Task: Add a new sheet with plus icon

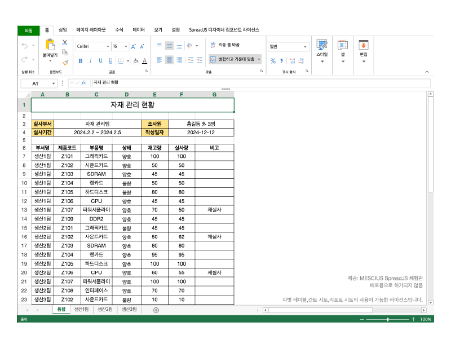Action: 156,310
